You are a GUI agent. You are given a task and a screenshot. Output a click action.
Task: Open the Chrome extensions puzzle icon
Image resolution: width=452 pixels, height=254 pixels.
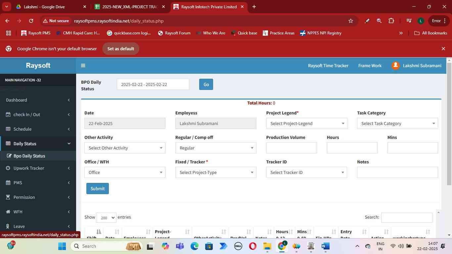click(391, 21)
